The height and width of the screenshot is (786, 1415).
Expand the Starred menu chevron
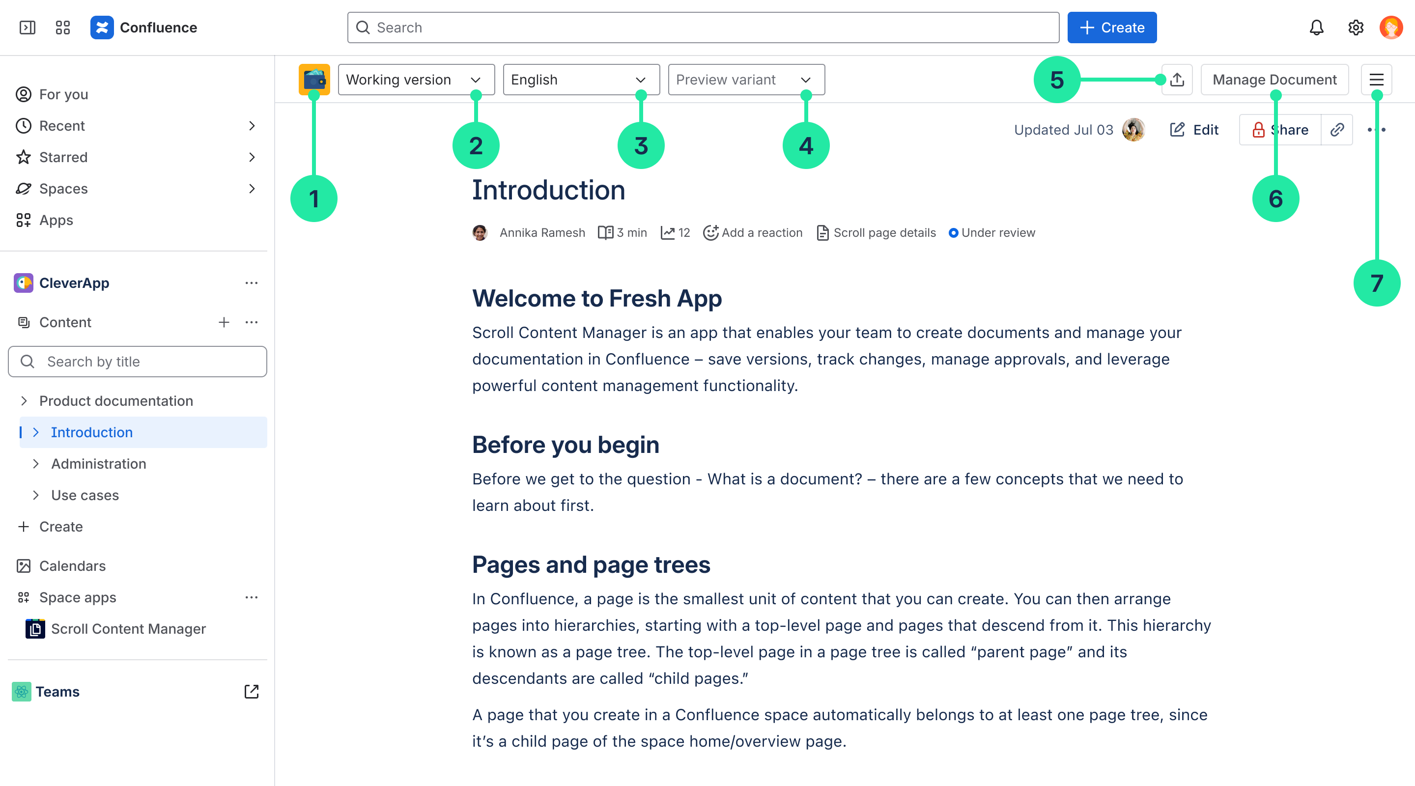[252, 157]
